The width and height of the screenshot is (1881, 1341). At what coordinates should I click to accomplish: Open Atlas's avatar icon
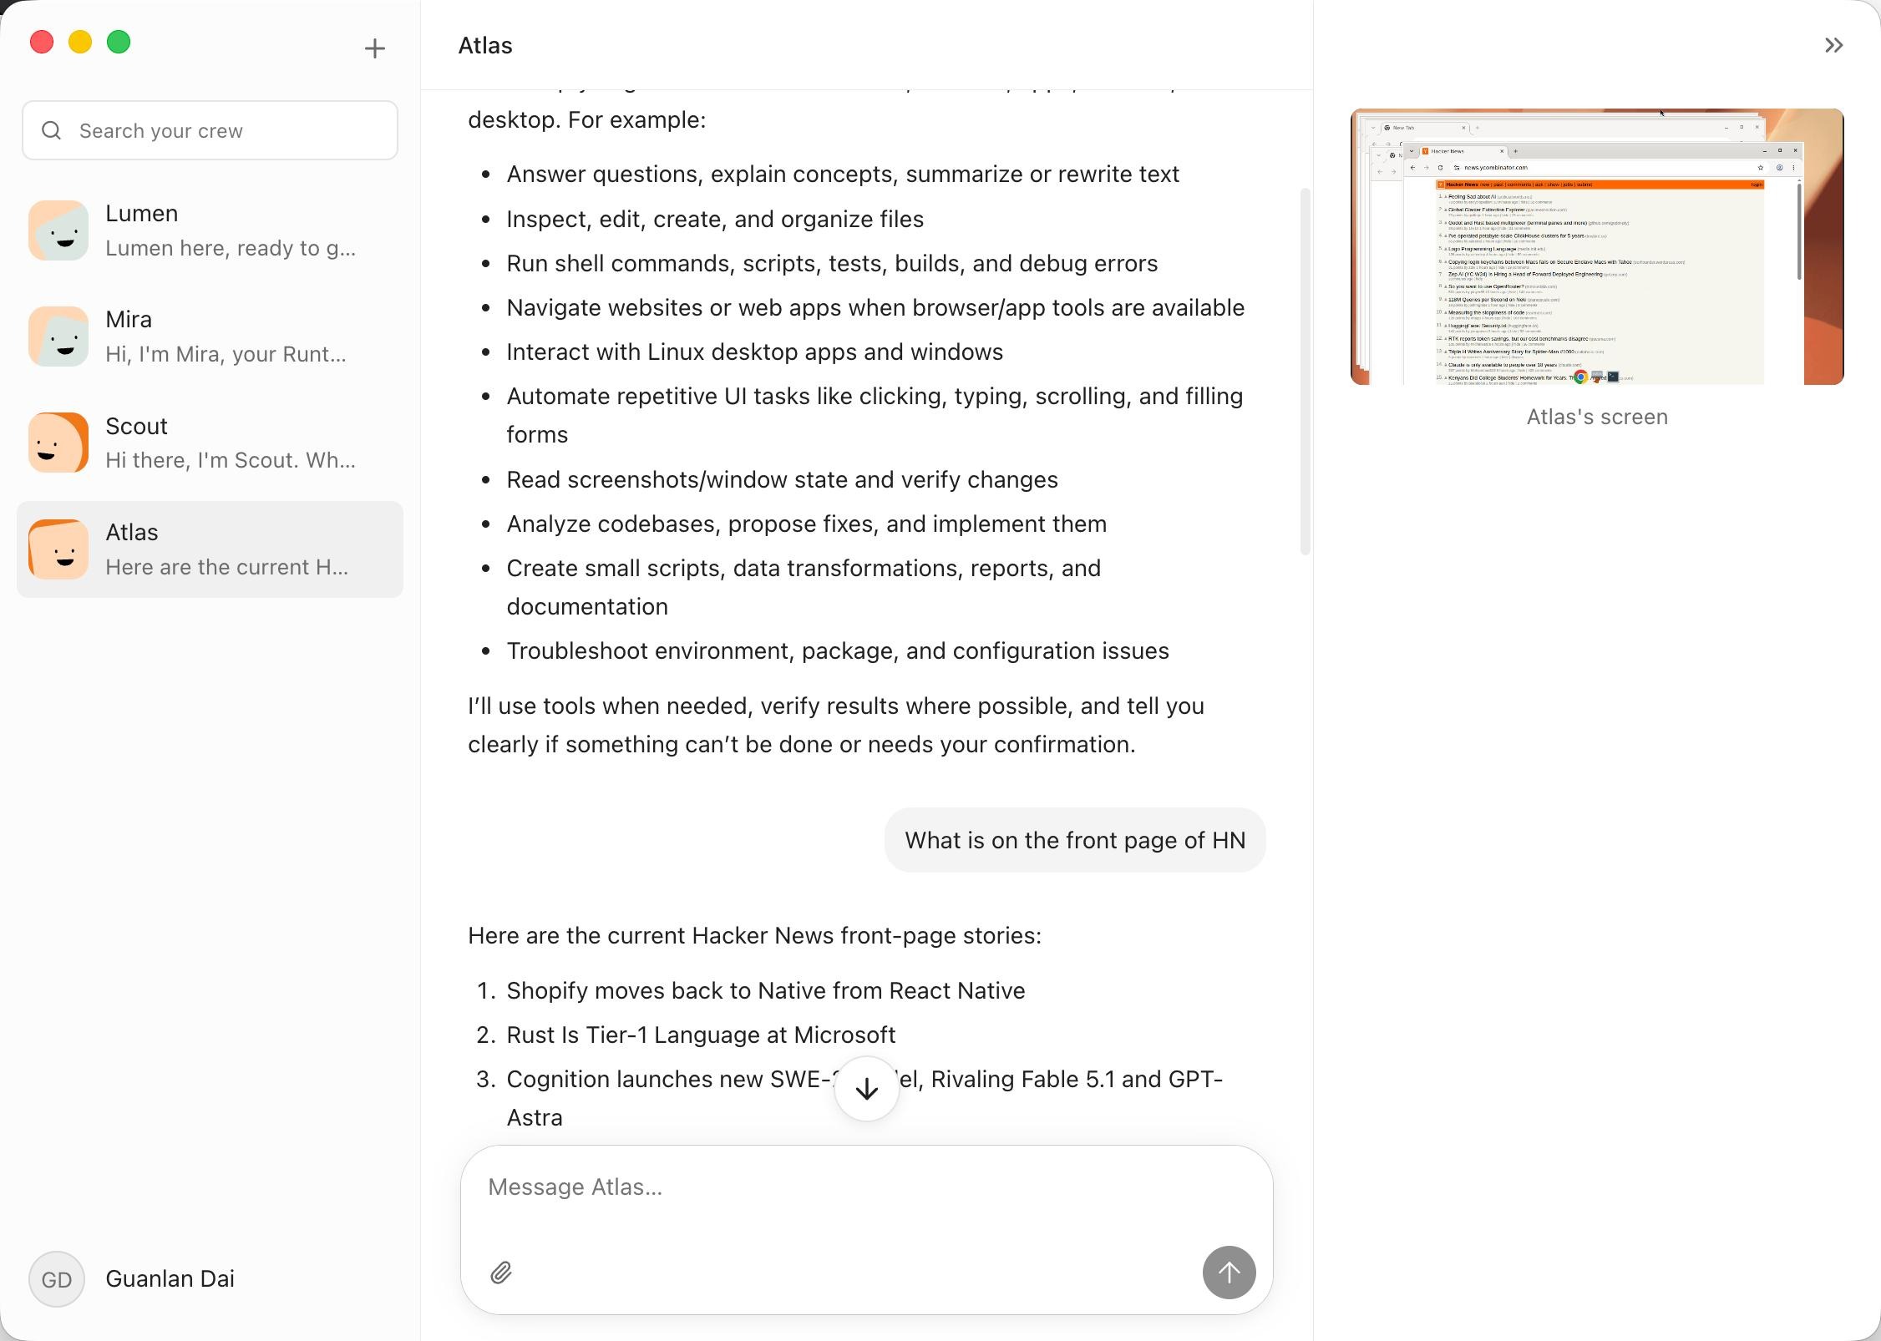pyautogui.click(x=58, y=549)
